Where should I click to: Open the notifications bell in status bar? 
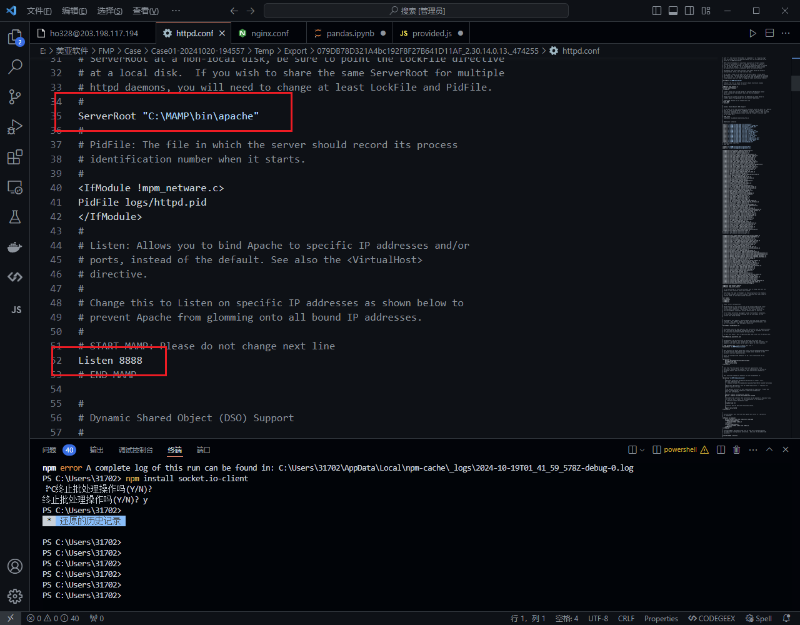tap(786, 618)
